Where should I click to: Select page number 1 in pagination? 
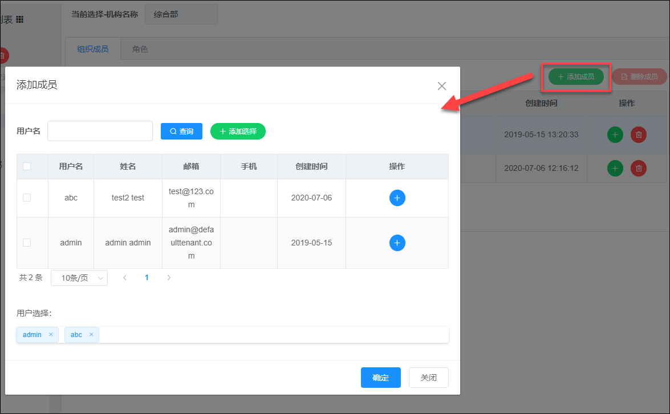pos(147,277)
